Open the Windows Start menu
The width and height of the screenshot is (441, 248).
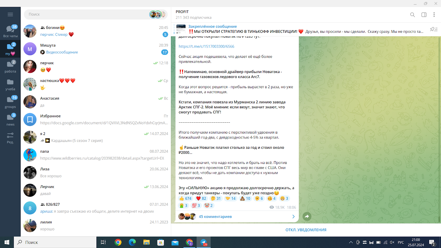point(7,242)
